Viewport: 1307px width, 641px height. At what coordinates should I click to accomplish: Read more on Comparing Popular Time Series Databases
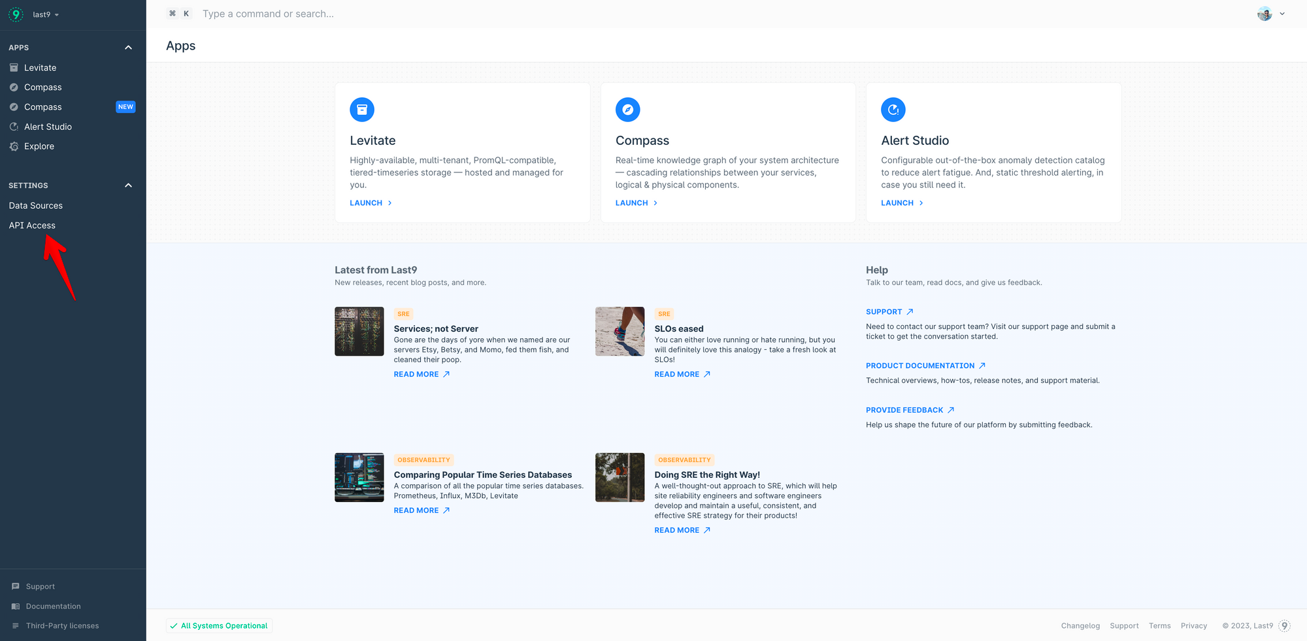click(422, 510)
